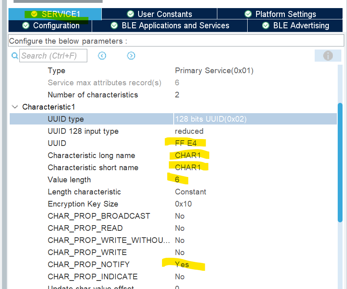This screenshot has width=347, height=289.
Task: Click green check icon on User Constants tab
Action: (130, 14)
